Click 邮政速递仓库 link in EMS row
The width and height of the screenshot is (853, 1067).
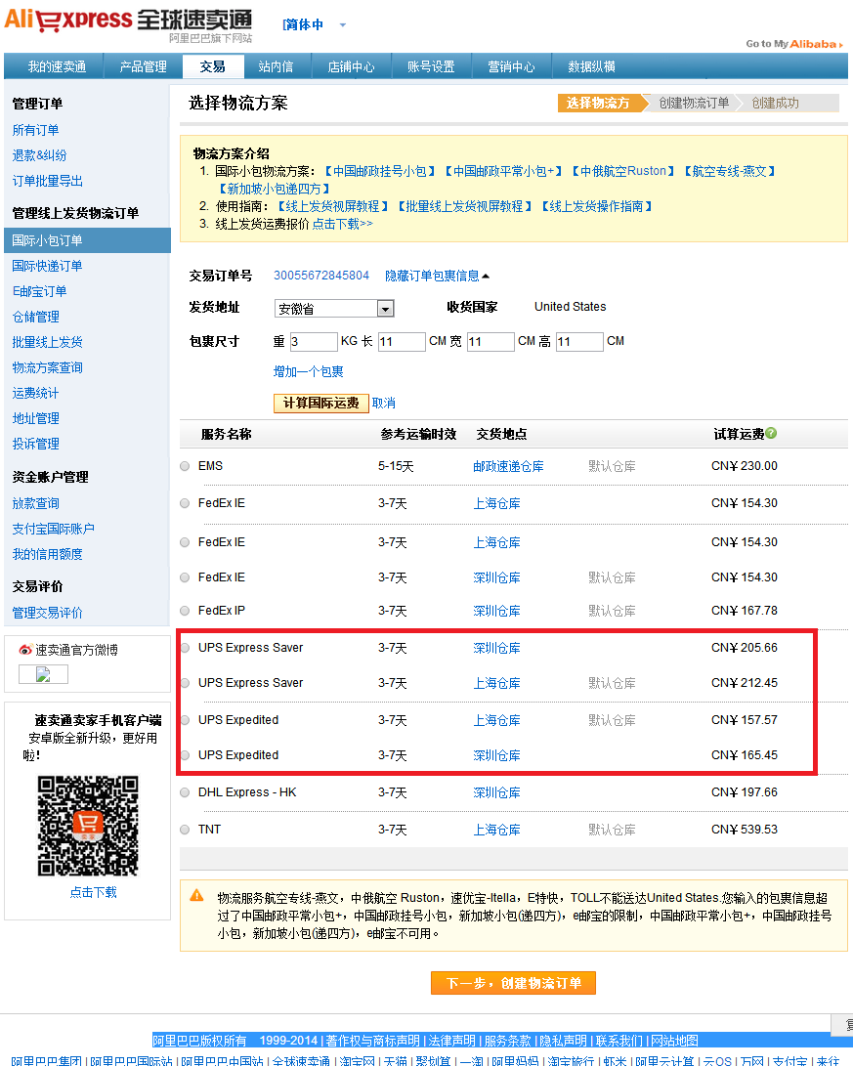pos(508,467)
